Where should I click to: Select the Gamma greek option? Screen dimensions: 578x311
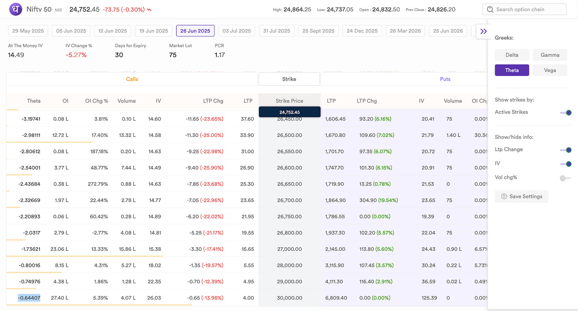pos(550,55)
